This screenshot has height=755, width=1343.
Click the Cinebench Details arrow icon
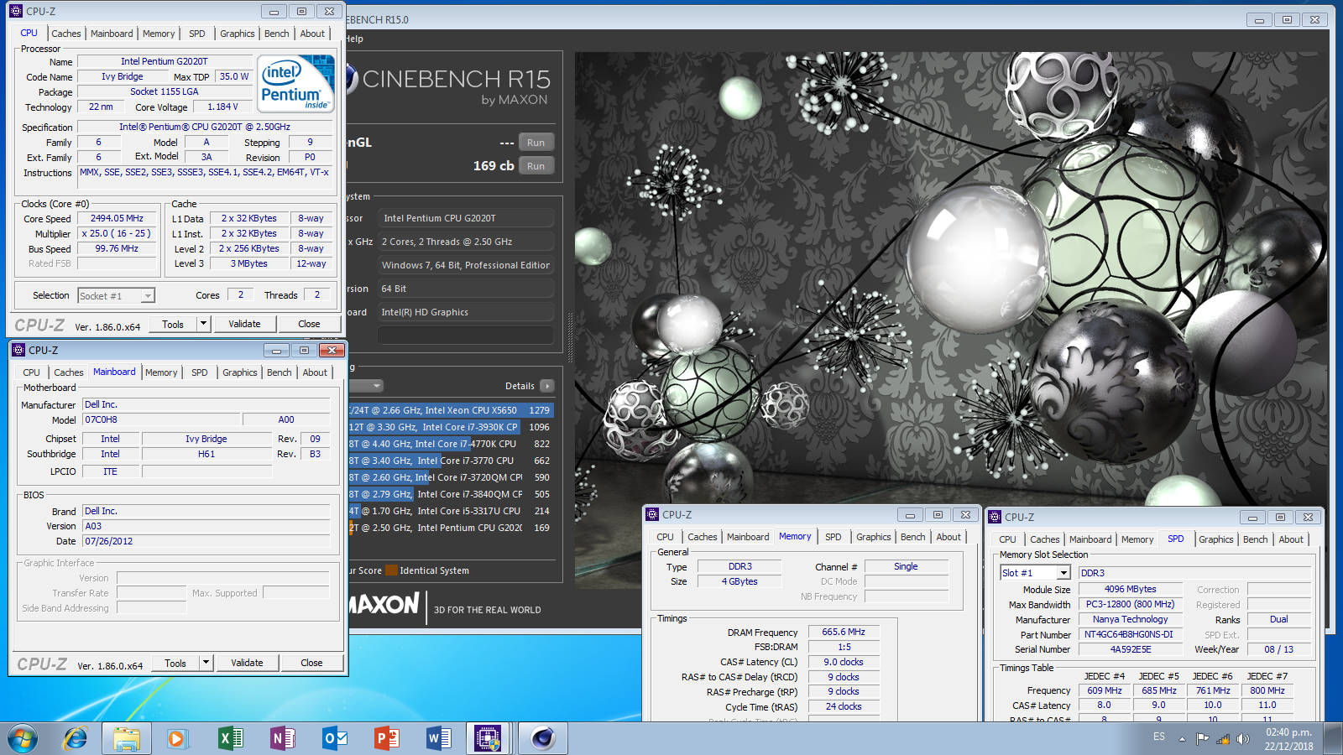[x=546, y=386]
